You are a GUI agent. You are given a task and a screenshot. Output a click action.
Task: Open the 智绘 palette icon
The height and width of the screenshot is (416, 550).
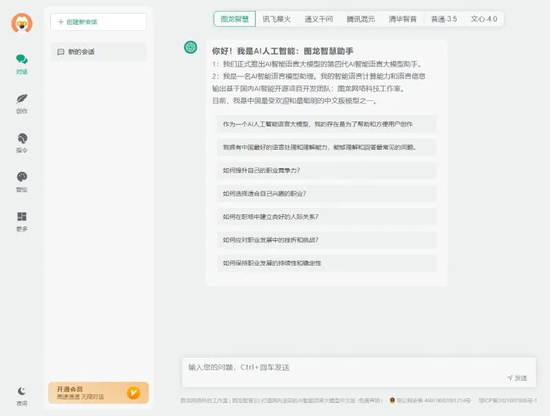pyautogui.click(x=22, y=177)
